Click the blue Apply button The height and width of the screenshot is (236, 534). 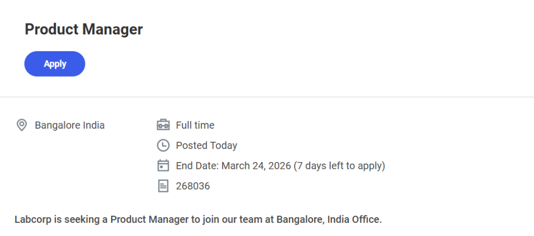click(55, 64)
